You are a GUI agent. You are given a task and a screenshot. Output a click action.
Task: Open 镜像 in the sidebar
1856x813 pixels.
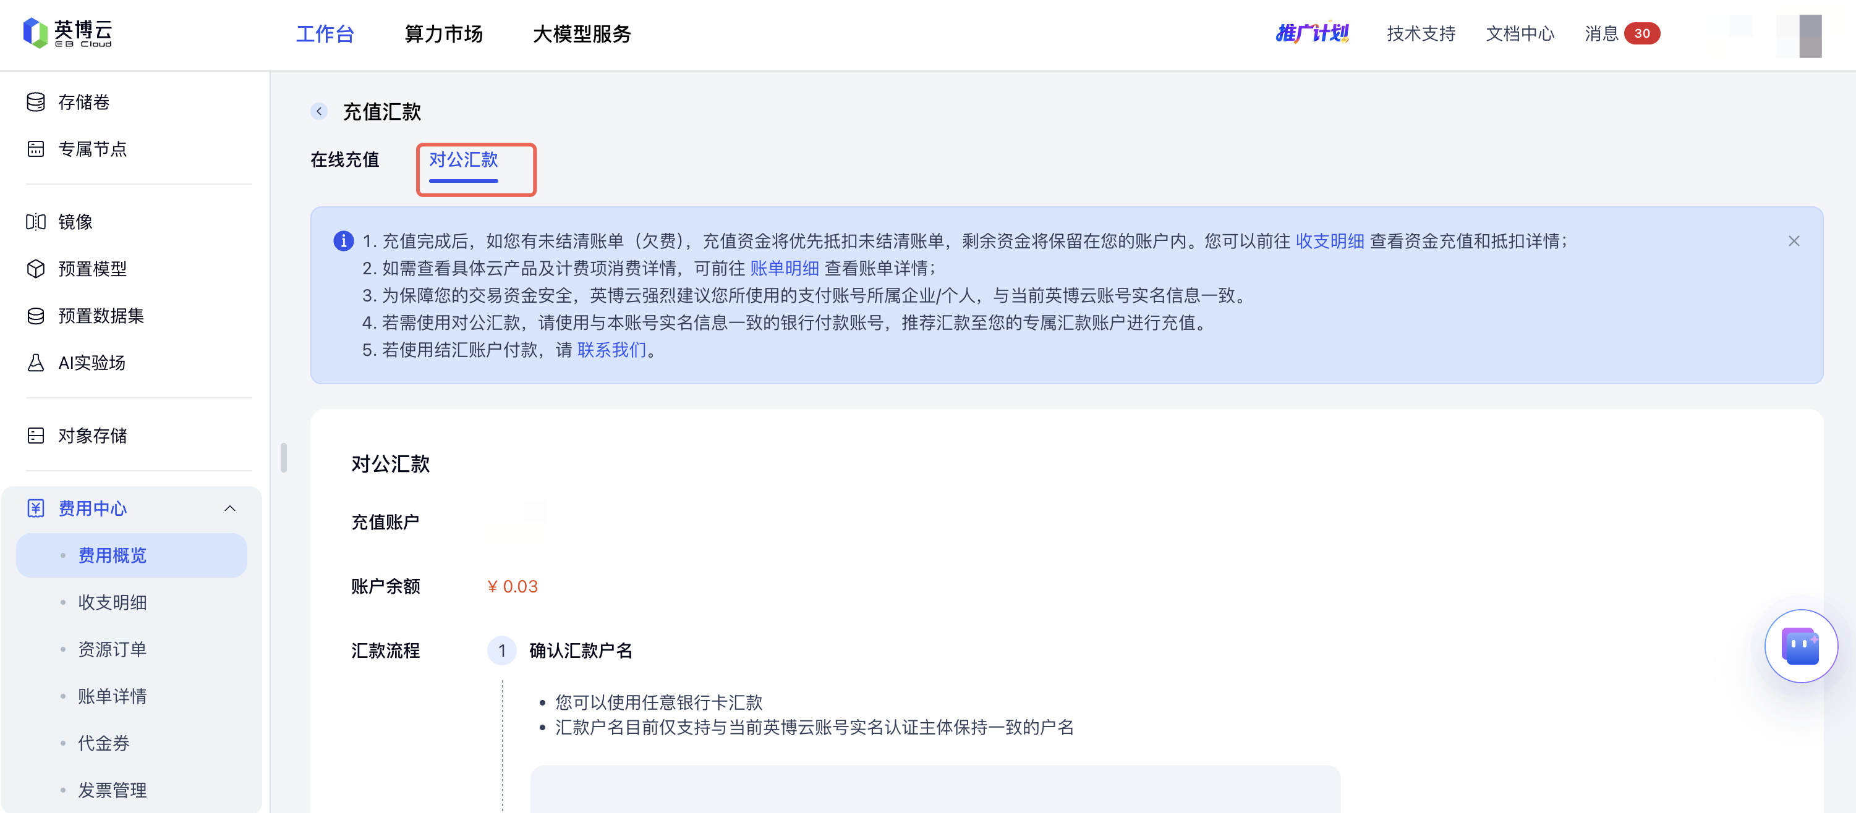click(x=75, y=222)
